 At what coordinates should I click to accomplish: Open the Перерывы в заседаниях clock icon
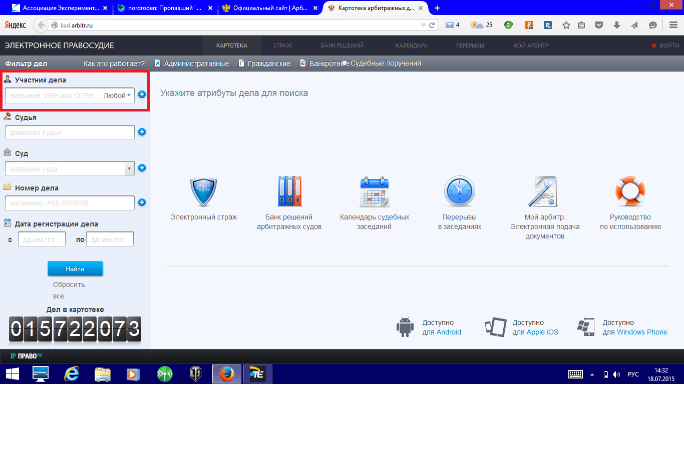(x=459, y=191)
